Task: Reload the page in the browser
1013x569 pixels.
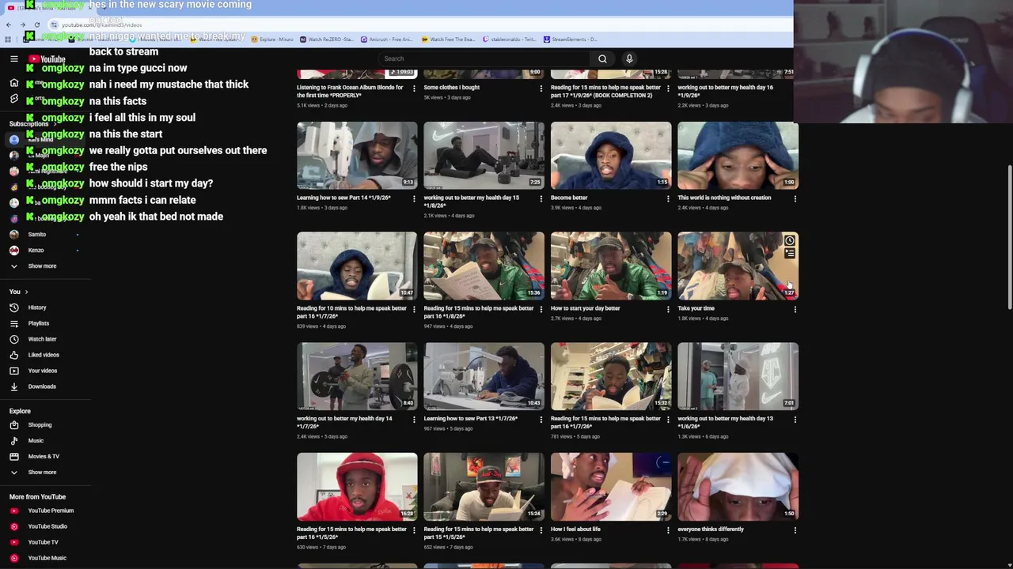Action: click(37, 25)
